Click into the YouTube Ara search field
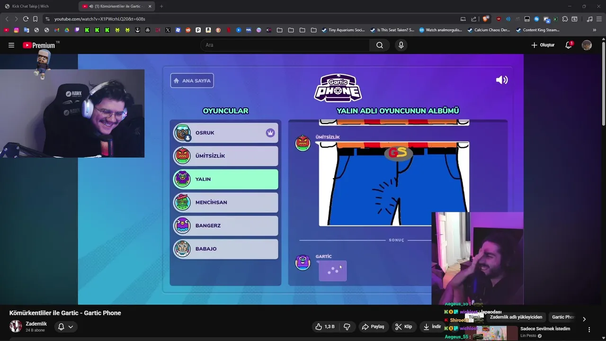 [285, 45]
